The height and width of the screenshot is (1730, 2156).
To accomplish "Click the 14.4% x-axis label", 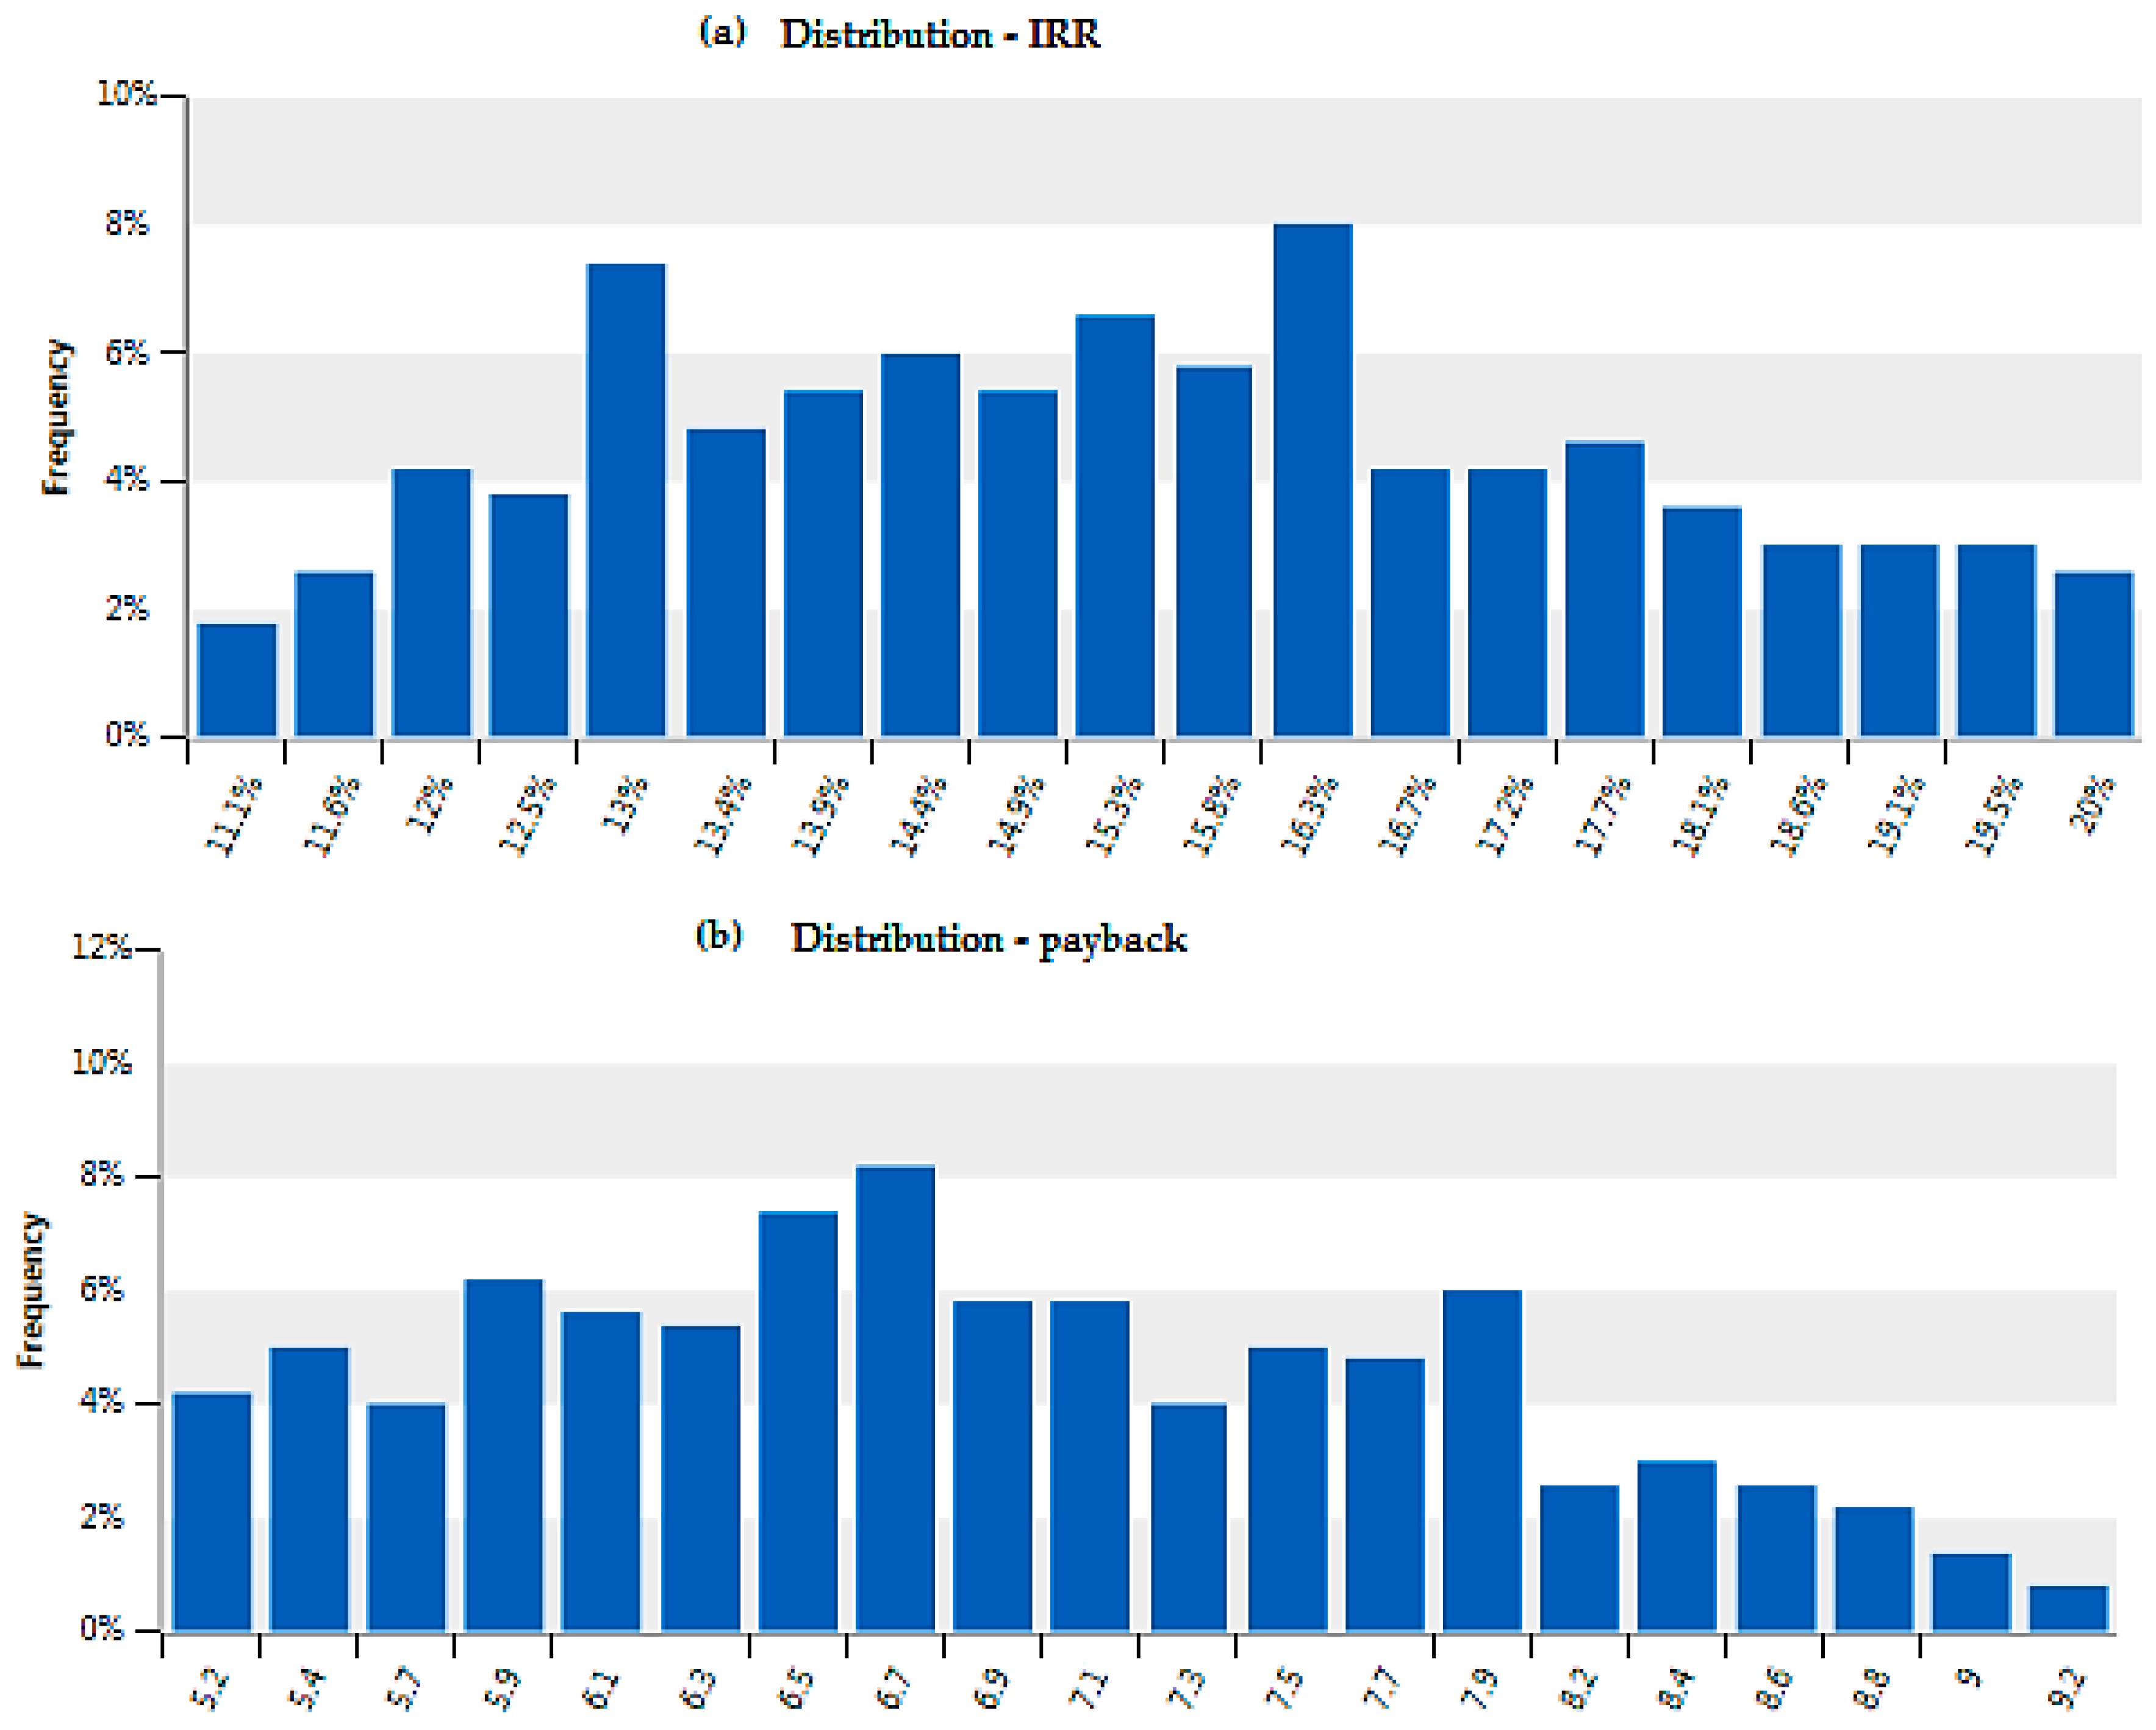I will (x=919, y=815).
